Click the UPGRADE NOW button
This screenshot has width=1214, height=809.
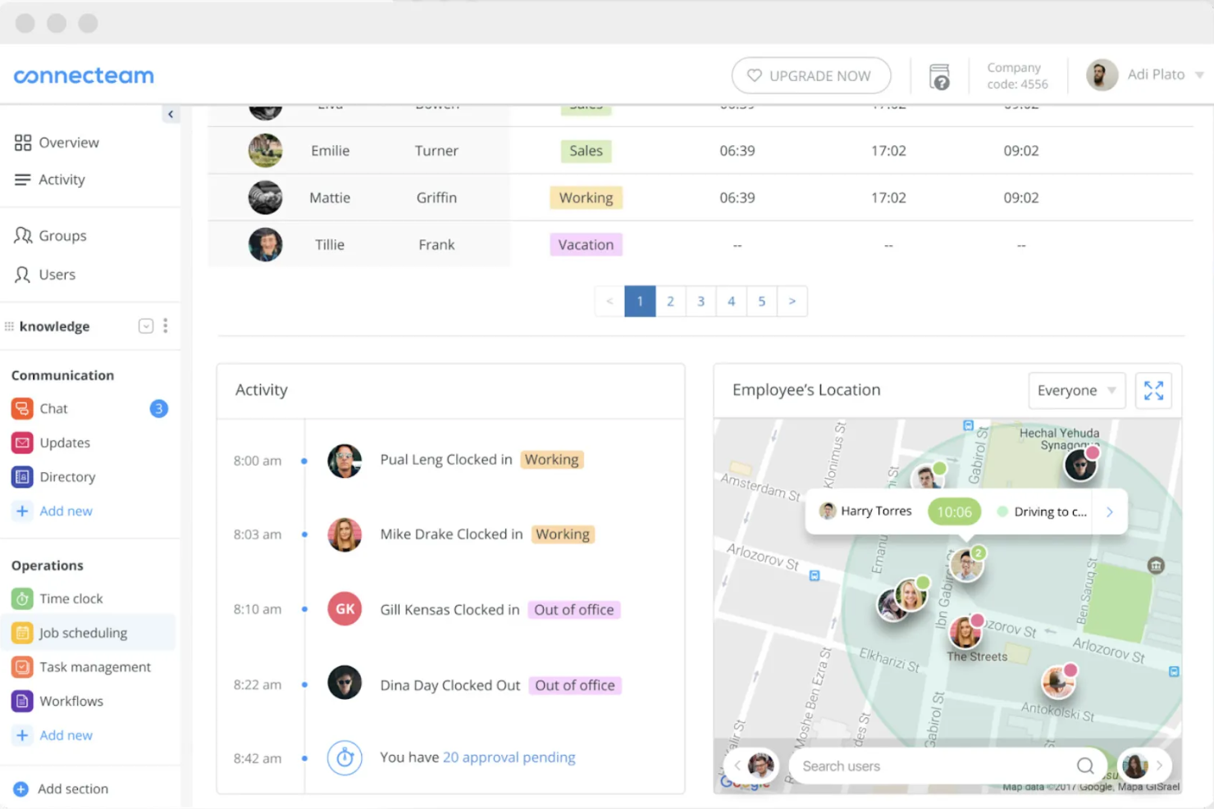point(810,75)
